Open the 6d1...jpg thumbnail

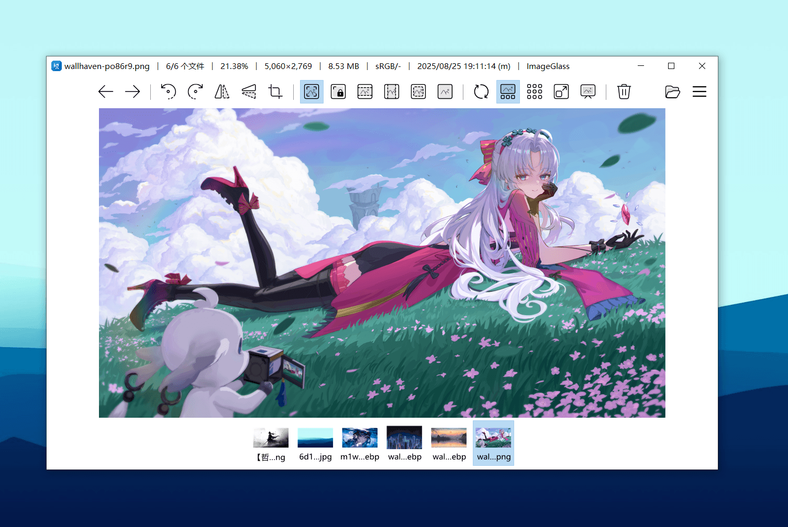click(x=315, y=443)
